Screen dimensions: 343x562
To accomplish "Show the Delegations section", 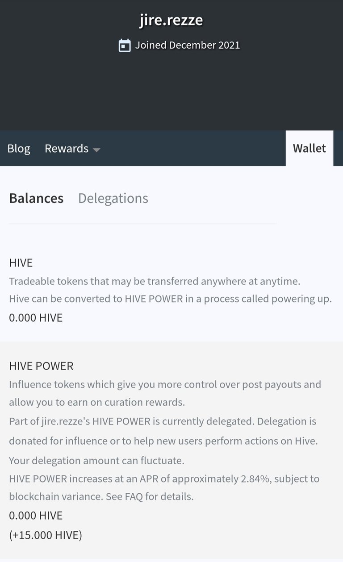I will click(113, 198).
